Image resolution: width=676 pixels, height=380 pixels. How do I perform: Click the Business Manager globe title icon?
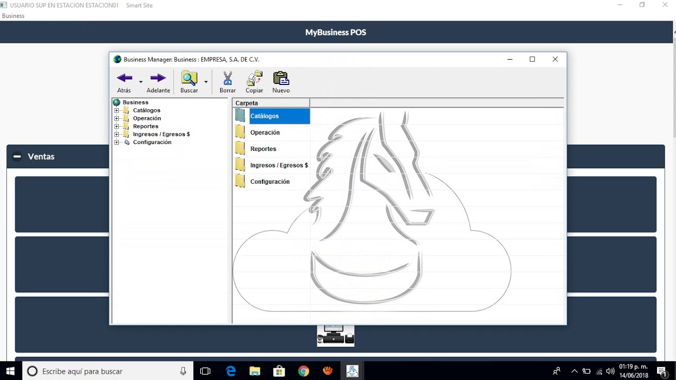[x=117, y=60]
